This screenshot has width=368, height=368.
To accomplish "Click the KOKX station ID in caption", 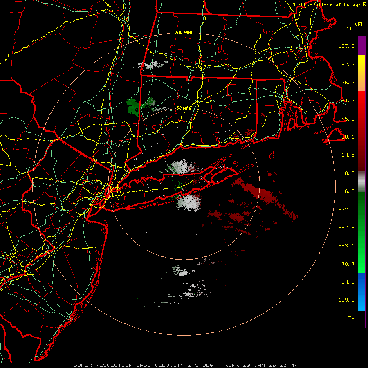I will (x=232, y=365).
